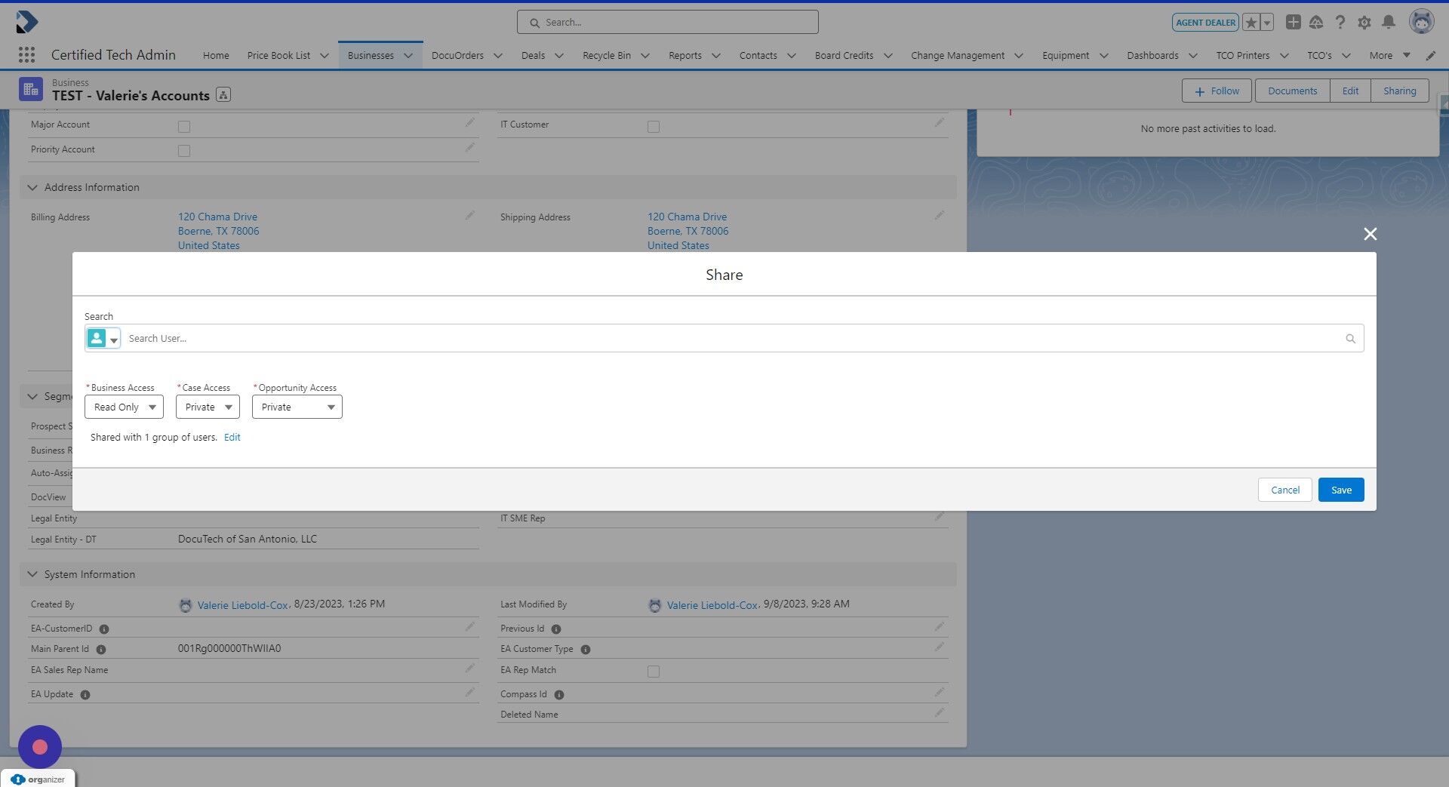Screen dimensions: 1449x787
Task: Open the Setup gear icon
Action: [x=1364, y=22]
